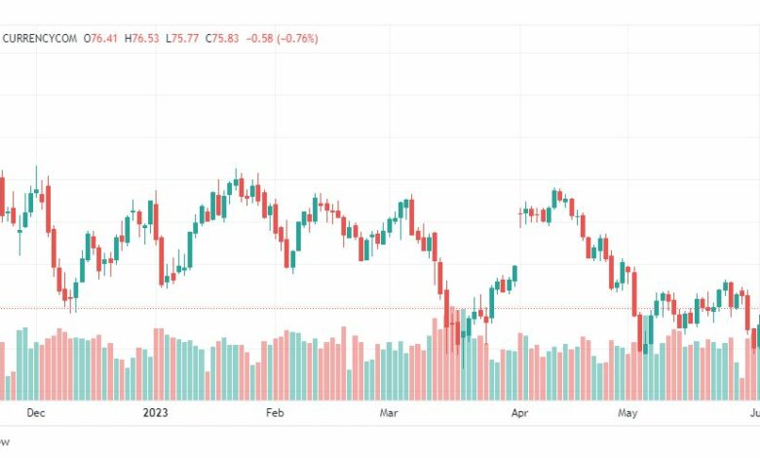Select the low price value L75.77
Image resolution: width=760 pixels, height=458 pixels.
pyautogui.click(x=182, y=38)
